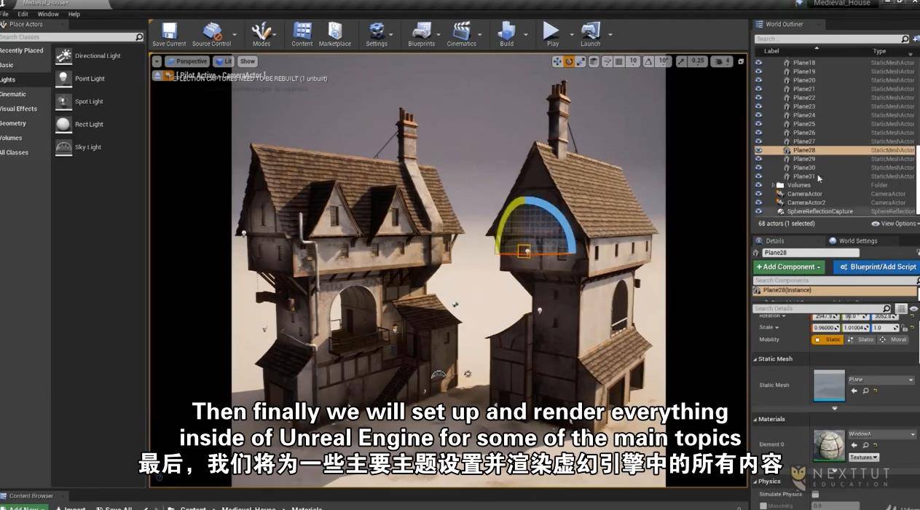Click the Blueprint/Add Script button
Image resolution: width=920 pixels, height=510 pixels.
(877, 267)
